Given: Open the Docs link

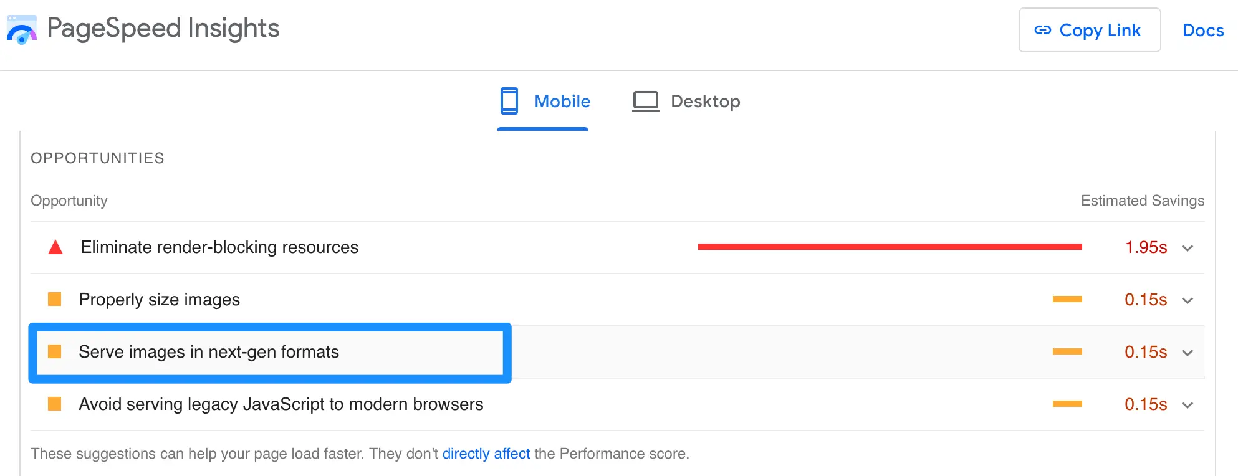Looking at the screenshot, I should pyautogui.click(x=1203, y=30).
